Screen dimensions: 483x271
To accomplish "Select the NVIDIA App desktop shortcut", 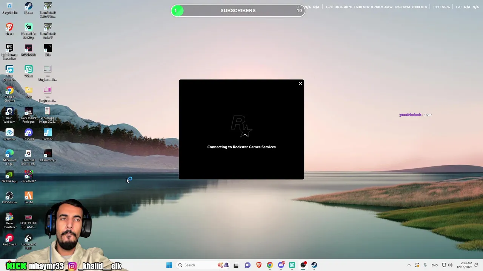I will 9,177.
